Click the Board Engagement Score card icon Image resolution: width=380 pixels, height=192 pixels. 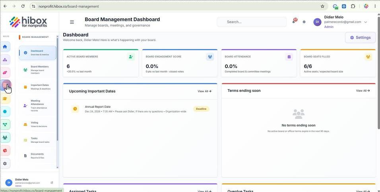pyautogui.click(x=210, y=57)
